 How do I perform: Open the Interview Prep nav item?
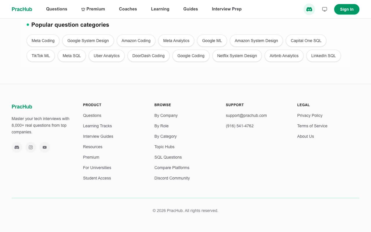click(x=227, y=9)
